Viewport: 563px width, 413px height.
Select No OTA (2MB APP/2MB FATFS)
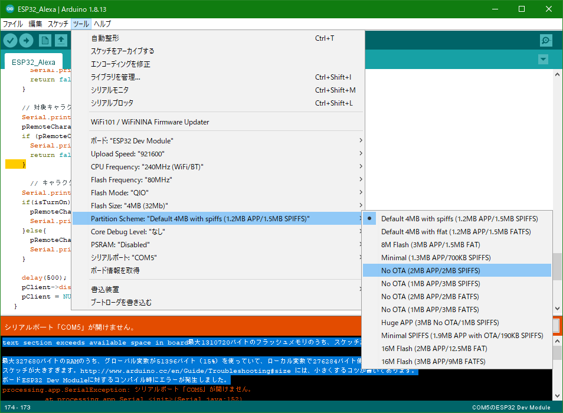457,296
